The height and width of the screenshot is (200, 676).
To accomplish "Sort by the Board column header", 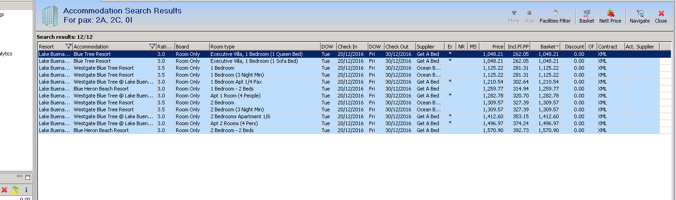I will point(192,47).
